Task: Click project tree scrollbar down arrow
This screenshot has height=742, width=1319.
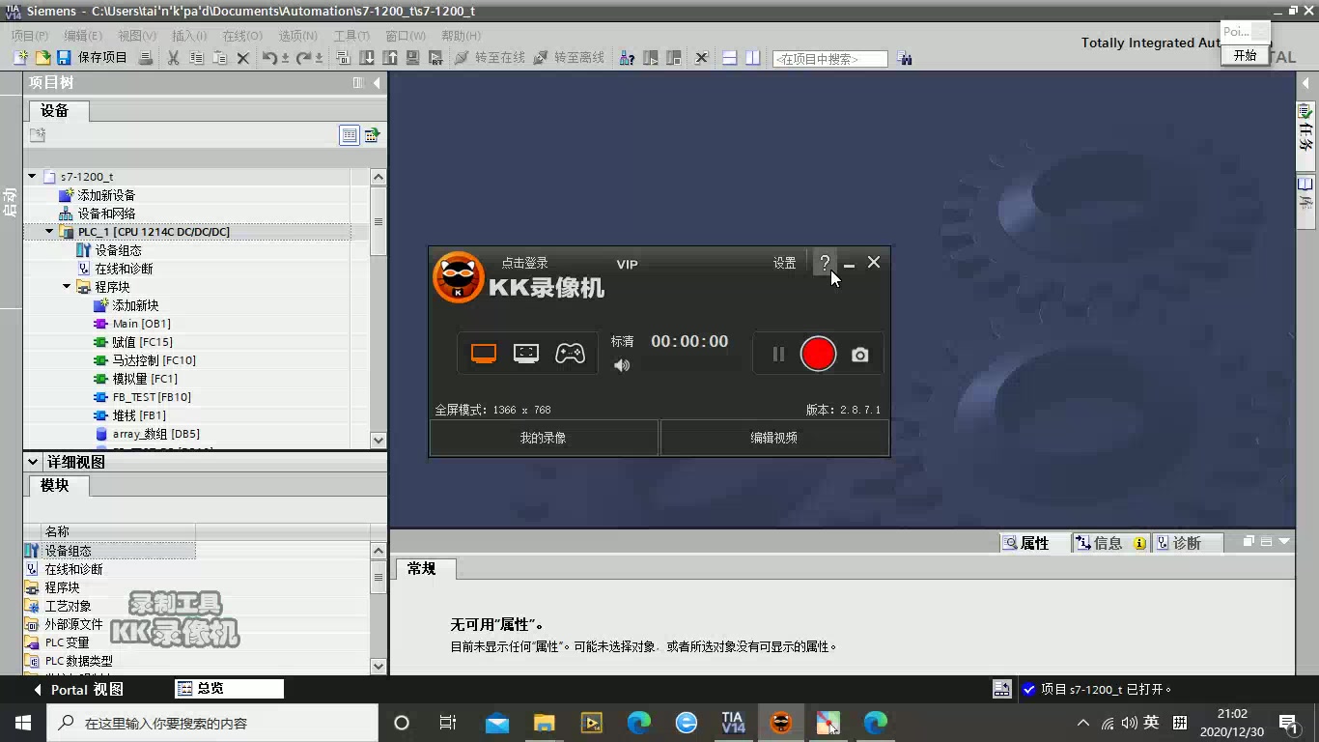Action: (379, 441)
